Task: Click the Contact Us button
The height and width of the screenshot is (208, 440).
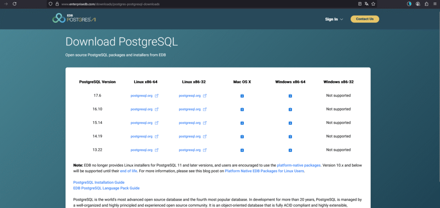Action: pos(365,19)
